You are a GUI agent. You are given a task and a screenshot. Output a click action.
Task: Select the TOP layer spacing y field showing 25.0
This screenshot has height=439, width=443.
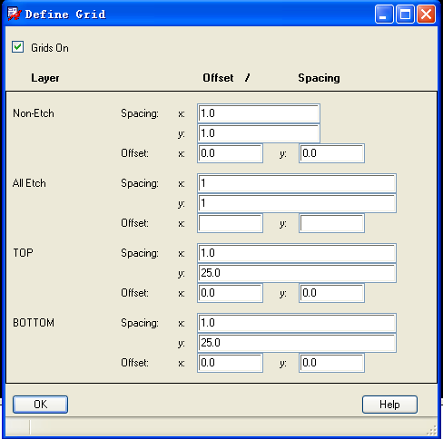coord(297,273)
